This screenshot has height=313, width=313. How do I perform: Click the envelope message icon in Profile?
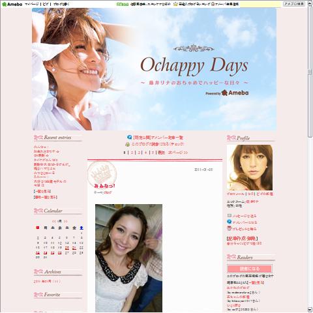[x=230, y=216]
